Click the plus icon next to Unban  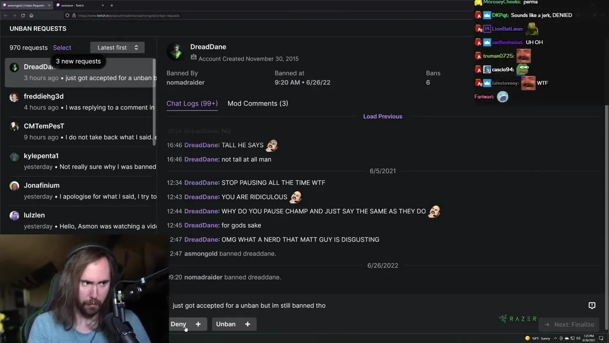coord(247,324)
